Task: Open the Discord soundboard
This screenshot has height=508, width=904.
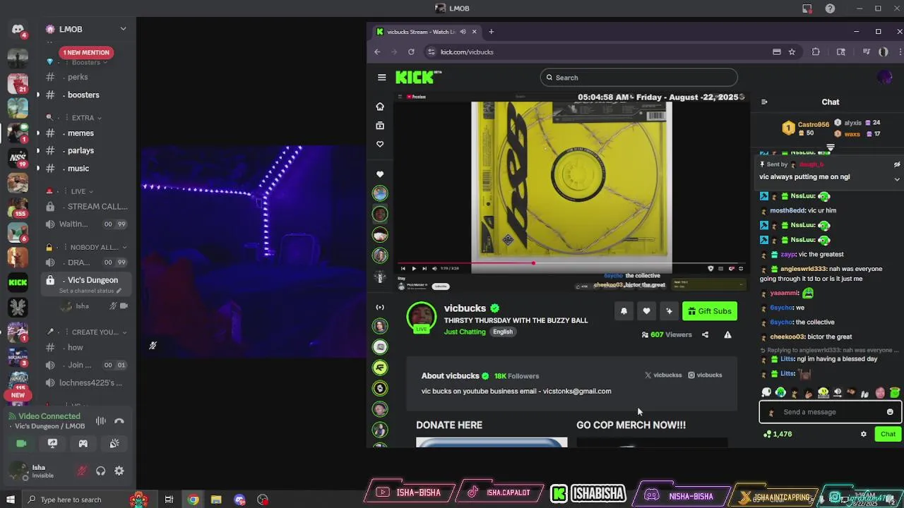Action: (114, 443)
